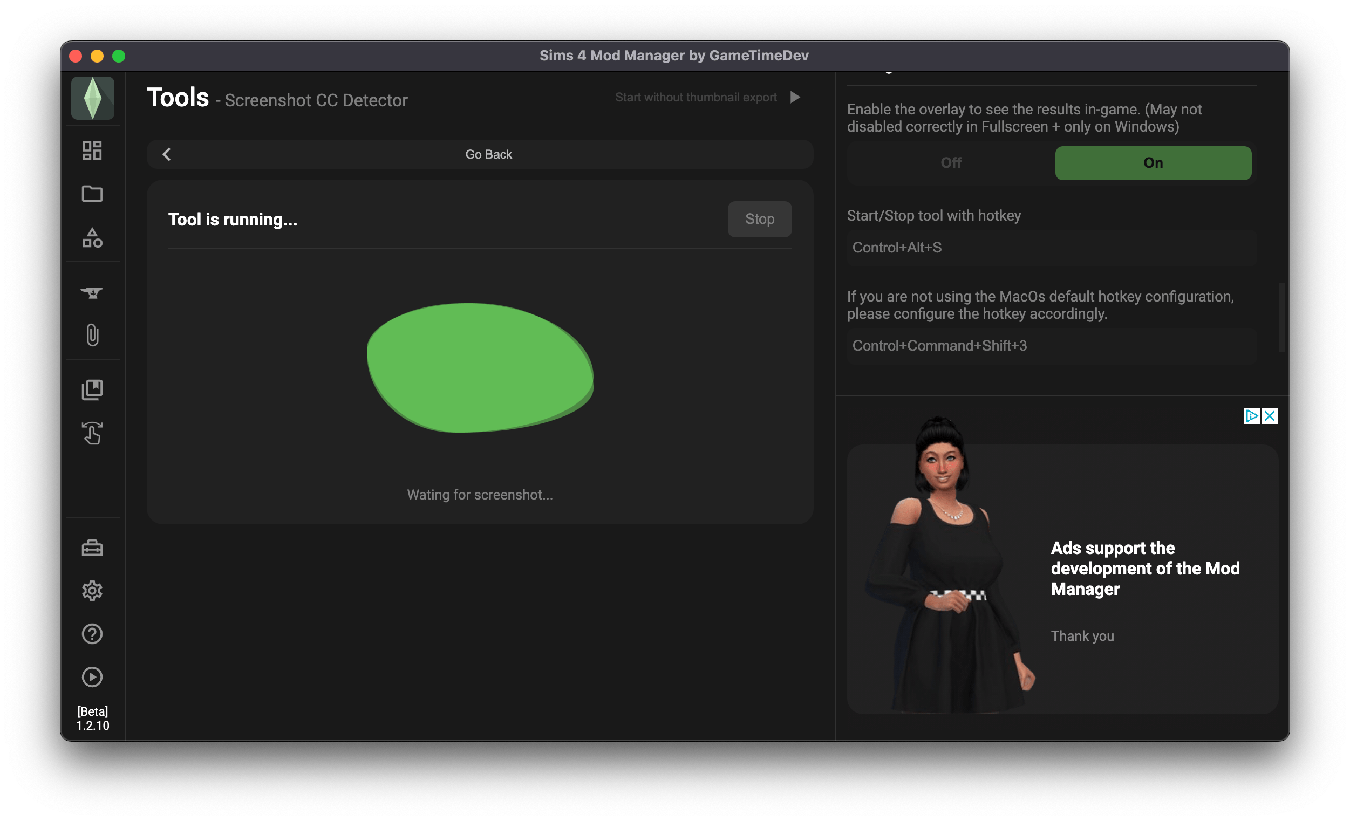Open the touch gesture icon in sidebar

click(92, 433)
